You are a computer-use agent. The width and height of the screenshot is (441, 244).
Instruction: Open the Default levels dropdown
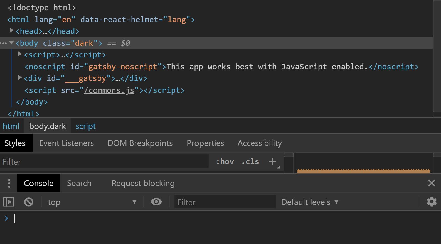click(x=310, y=202)
